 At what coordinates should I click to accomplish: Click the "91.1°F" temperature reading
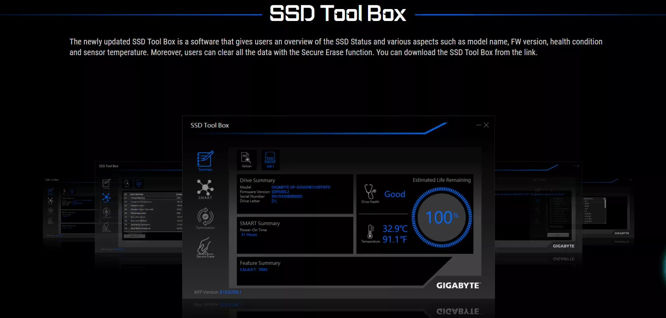(395, 239)
